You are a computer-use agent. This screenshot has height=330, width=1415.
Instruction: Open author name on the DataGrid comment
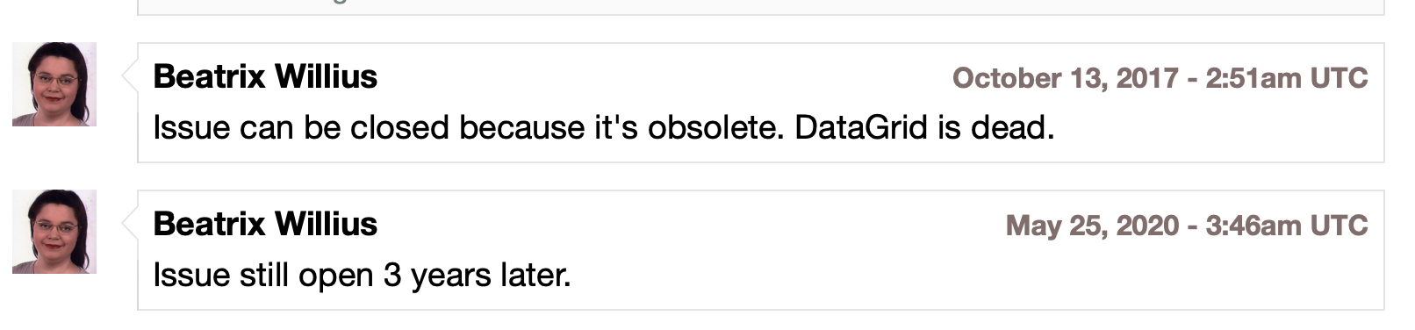point(265,76)
